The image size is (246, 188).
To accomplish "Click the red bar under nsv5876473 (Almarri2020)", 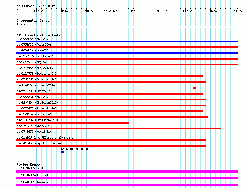I will (110, 111).
